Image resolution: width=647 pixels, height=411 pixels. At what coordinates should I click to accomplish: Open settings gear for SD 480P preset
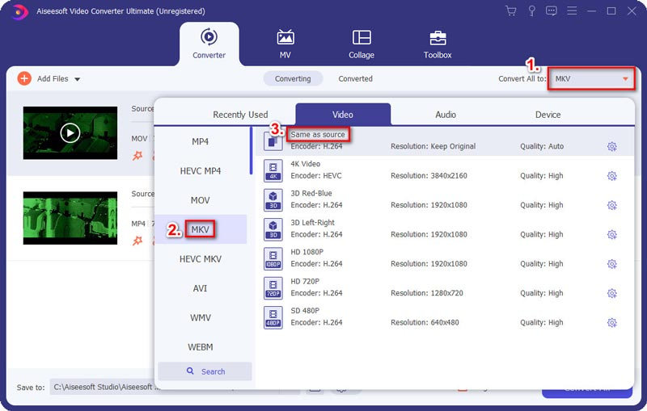click(611, 322)
